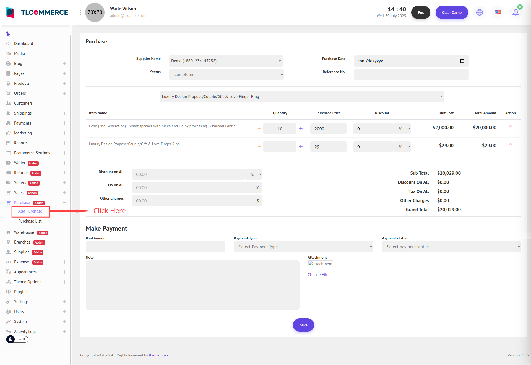This screenshot has height=365, width=531.
Task: Decrease quantity of Echo speaker item
Action: click(259, 129)
